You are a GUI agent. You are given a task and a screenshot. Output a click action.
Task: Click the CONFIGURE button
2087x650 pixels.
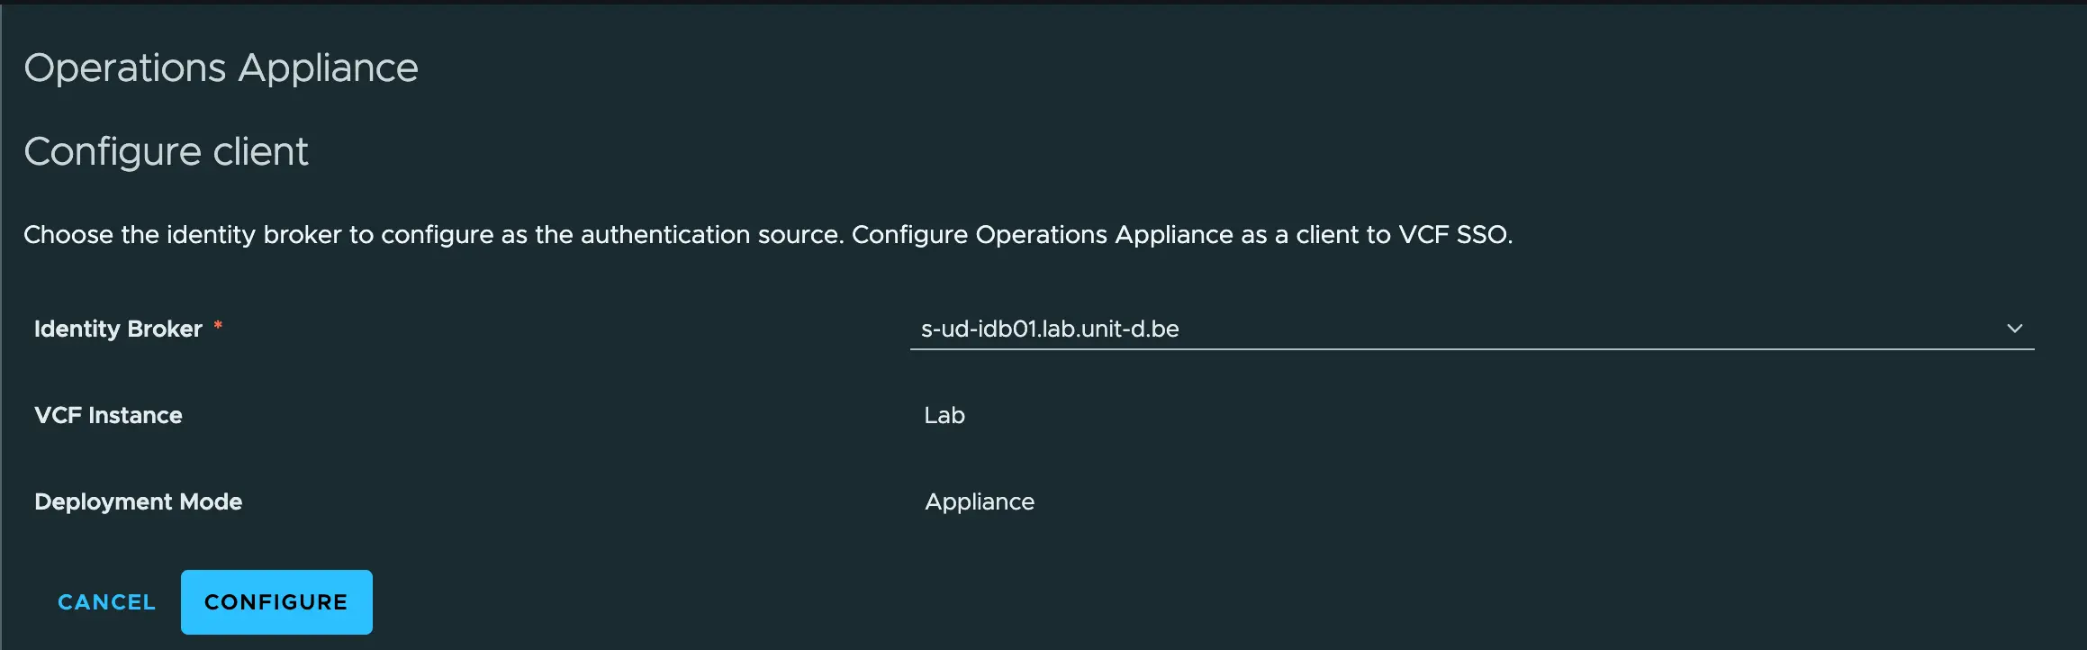pos(276,601)
